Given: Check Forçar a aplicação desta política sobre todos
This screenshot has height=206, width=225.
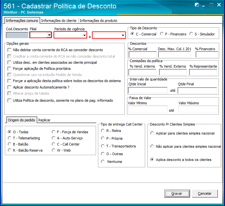Looking at the screenshot, I should (9, 81).
